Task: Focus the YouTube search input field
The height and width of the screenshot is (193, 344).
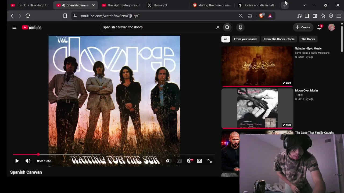Action: (159, 27)
